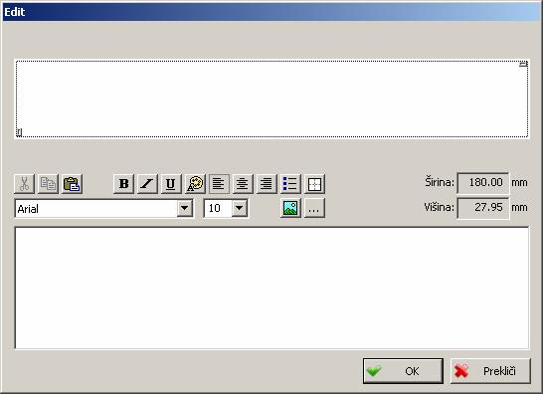Viewport: 543px width, 394px height.
Task: Click inside the large text editing area
Action: tap(271, 288)
